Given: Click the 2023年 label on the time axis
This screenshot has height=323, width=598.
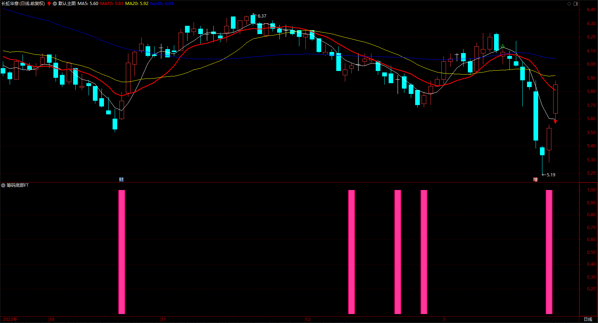Looking at the screenshot, I should (10, 319).
